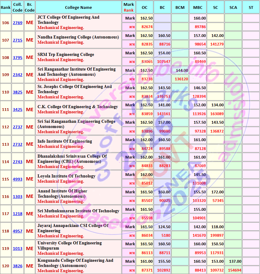
Task: Click OC rank value 85012
Action: (147, 183)
